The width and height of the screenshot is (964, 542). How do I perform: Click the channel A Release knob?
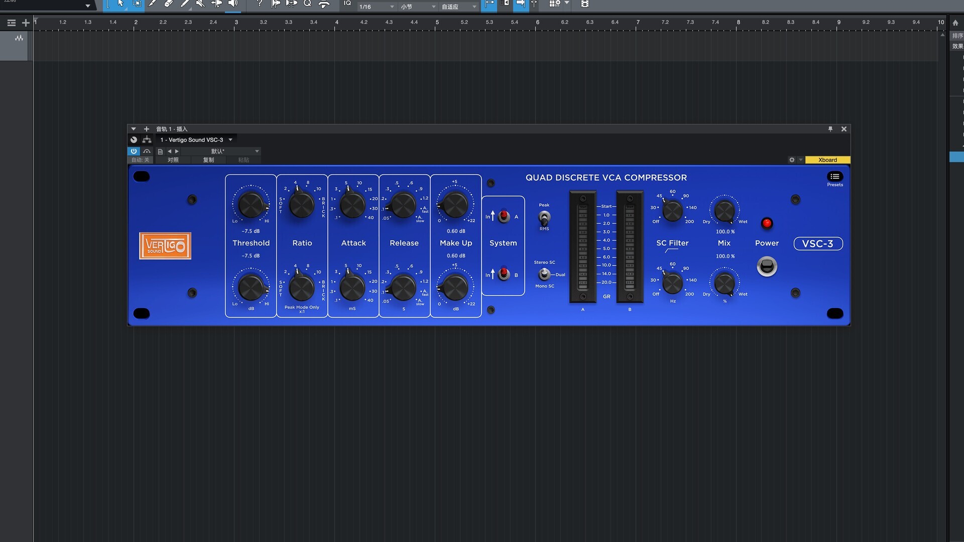coord(403,205)
